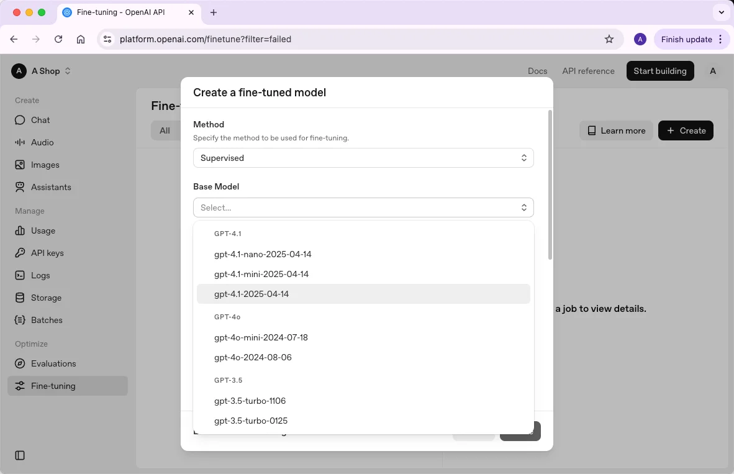This screenshot has height=474, width=734.
Task: Select gpt-4.1-nano-2025-04-14 option
Action: click(263, 254)
